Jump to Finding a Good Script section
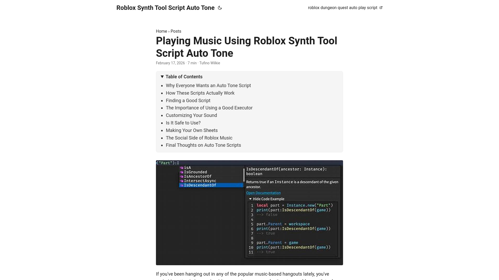499x280 pixels. tap(188, 101)
